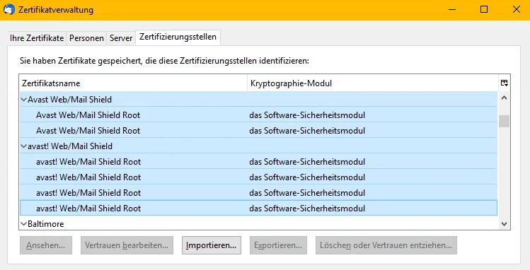Open the Personen tab
Screen dimensions: 530x270
coord(86,38)
